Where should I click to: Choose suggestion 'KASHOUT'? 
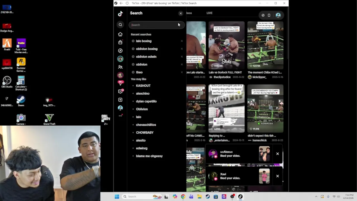point(143,86)
